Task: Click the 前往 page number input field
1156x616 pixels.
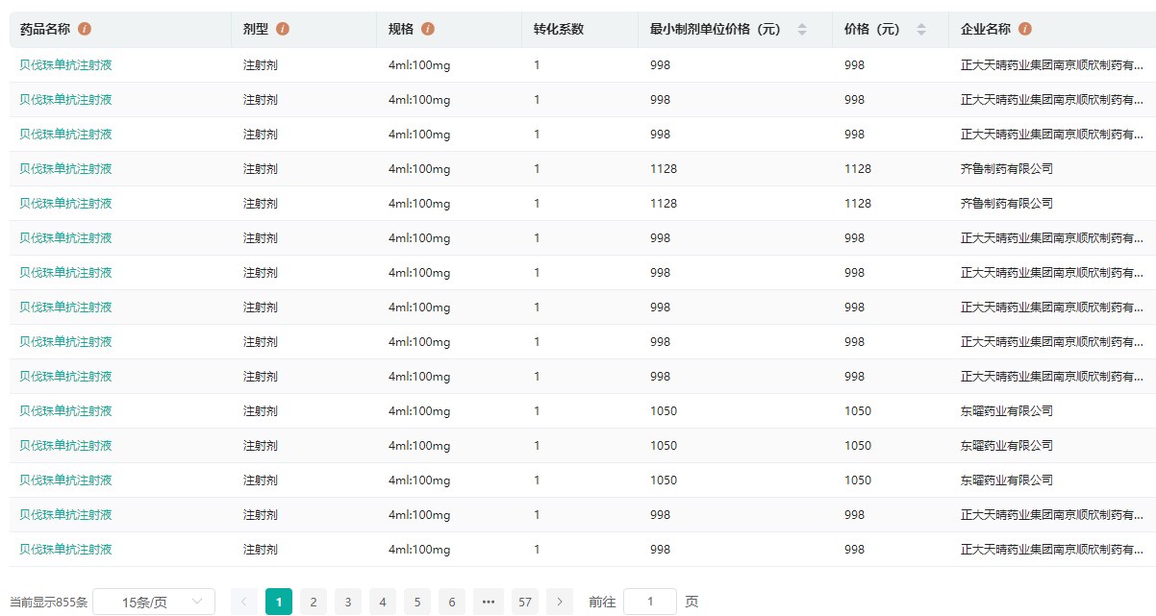Action: 650,602
